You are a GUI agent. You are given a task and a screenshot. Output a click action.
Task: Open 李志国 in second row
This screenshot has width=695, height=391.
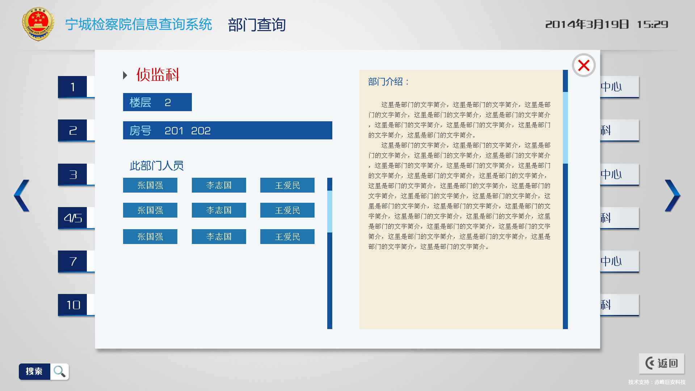pyautogui.click(x=219, y=210)
